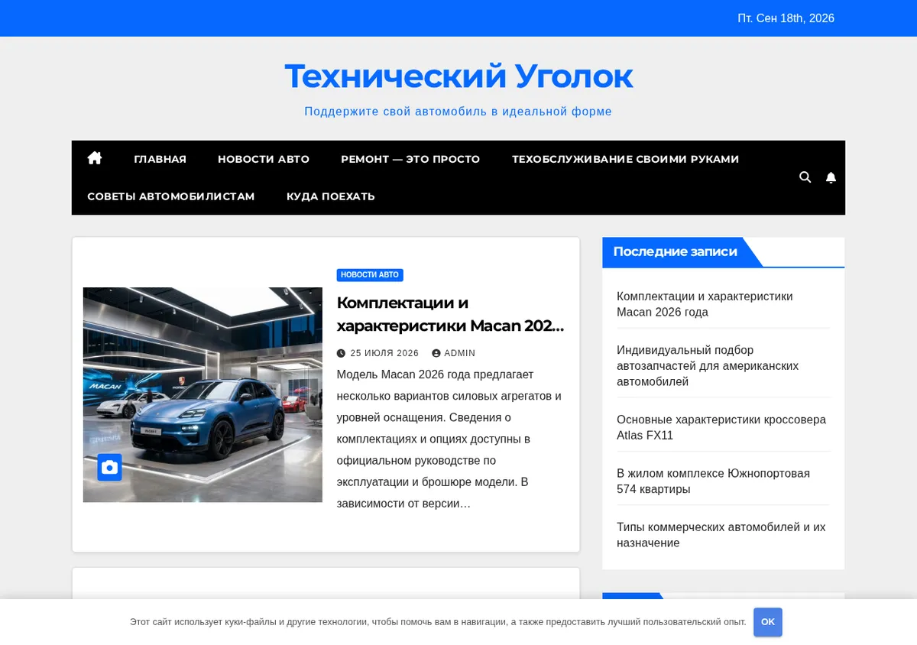The width and height of the screenshot is (917, 645).
Task: Open the search magnifier icon
Action: [805, 177]
